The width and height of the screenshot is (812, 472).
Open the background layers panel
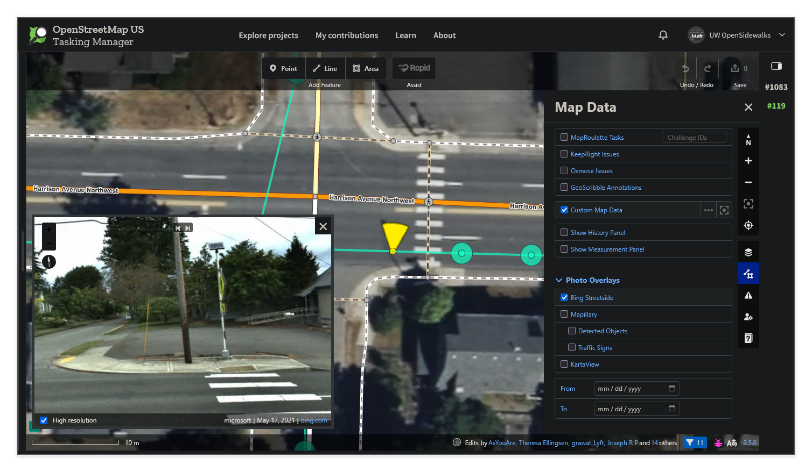tap(748, 251)
